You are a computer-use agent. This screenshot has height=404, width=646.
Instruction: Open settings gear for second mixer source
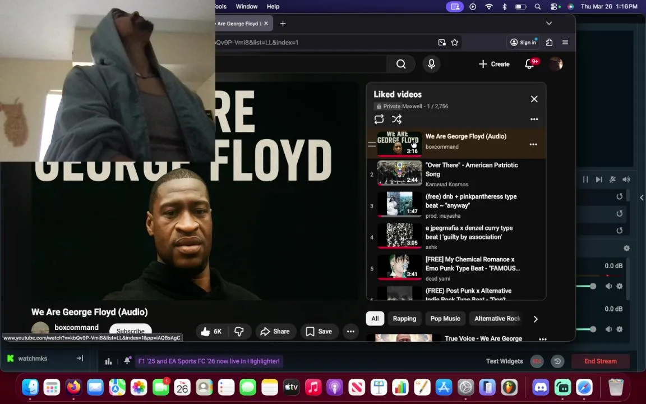click(619, 329)
